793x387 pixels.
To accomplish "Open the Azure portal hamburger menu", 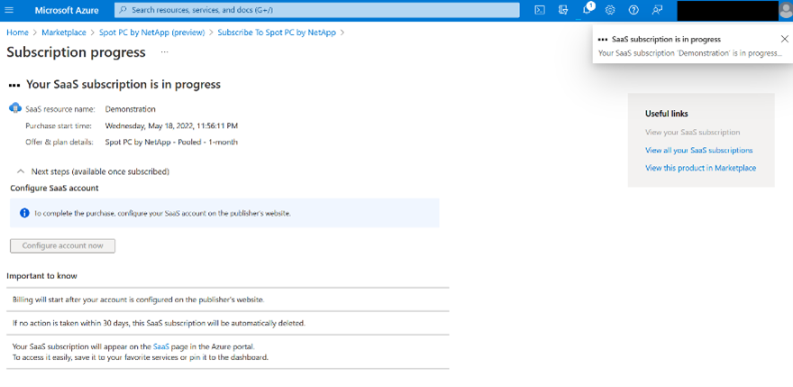I will pyautogui.click(x=9, y=10).
